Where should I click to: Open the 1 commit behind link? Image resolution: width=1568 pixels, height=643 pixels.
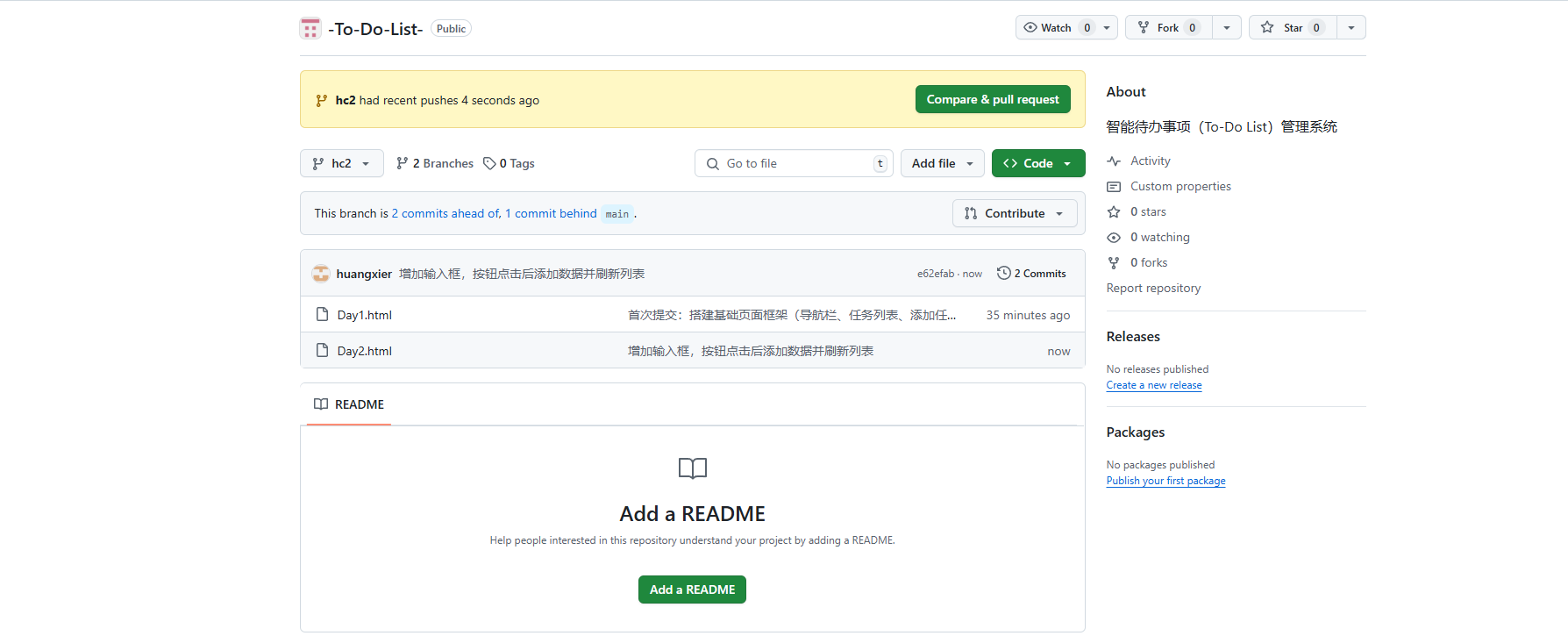click(x=551, y=213)
